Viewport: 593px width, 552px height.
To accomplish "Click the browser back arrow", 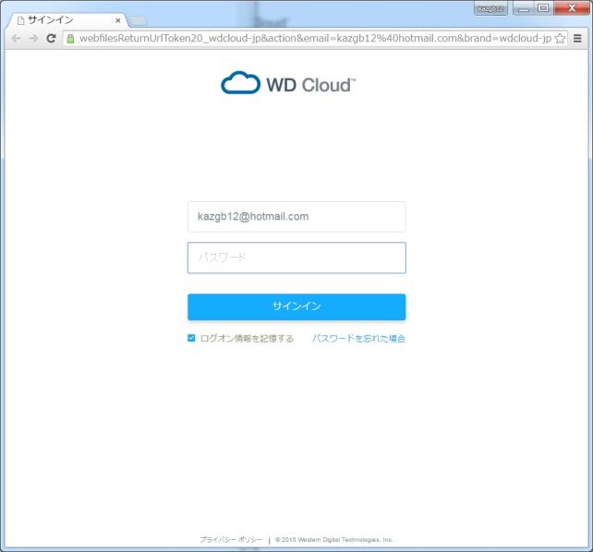I will coord(16,39).
